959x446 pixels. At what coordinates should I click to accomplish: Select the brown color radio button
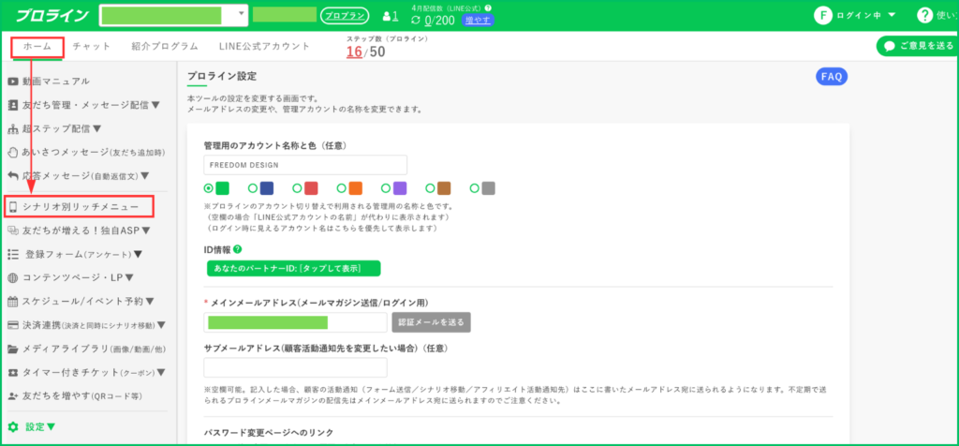click(x=431, y=187)
